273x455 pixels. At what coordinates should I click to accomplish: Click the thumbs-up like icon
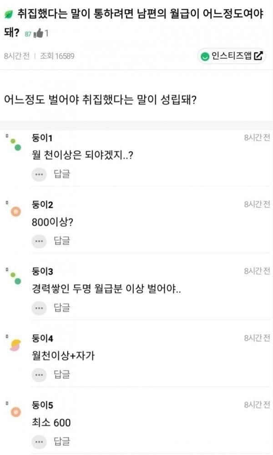pyautogui.click(x=39, y=33)
